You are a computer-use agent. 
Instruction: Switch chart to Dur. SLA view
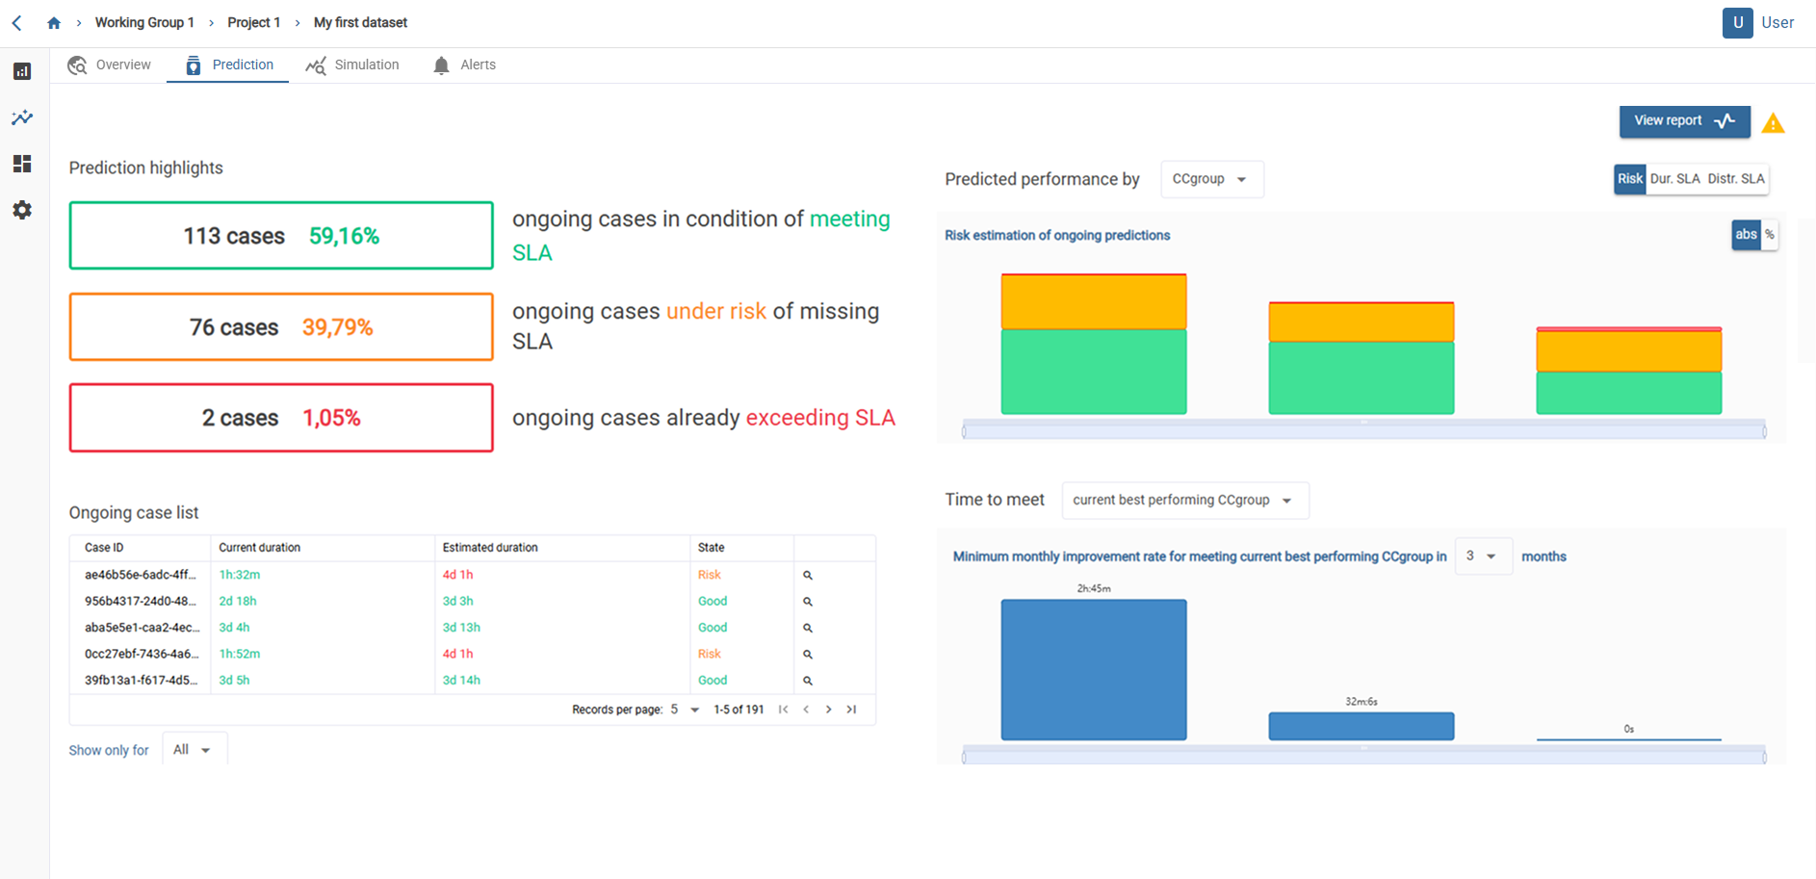click(1674, 179)
